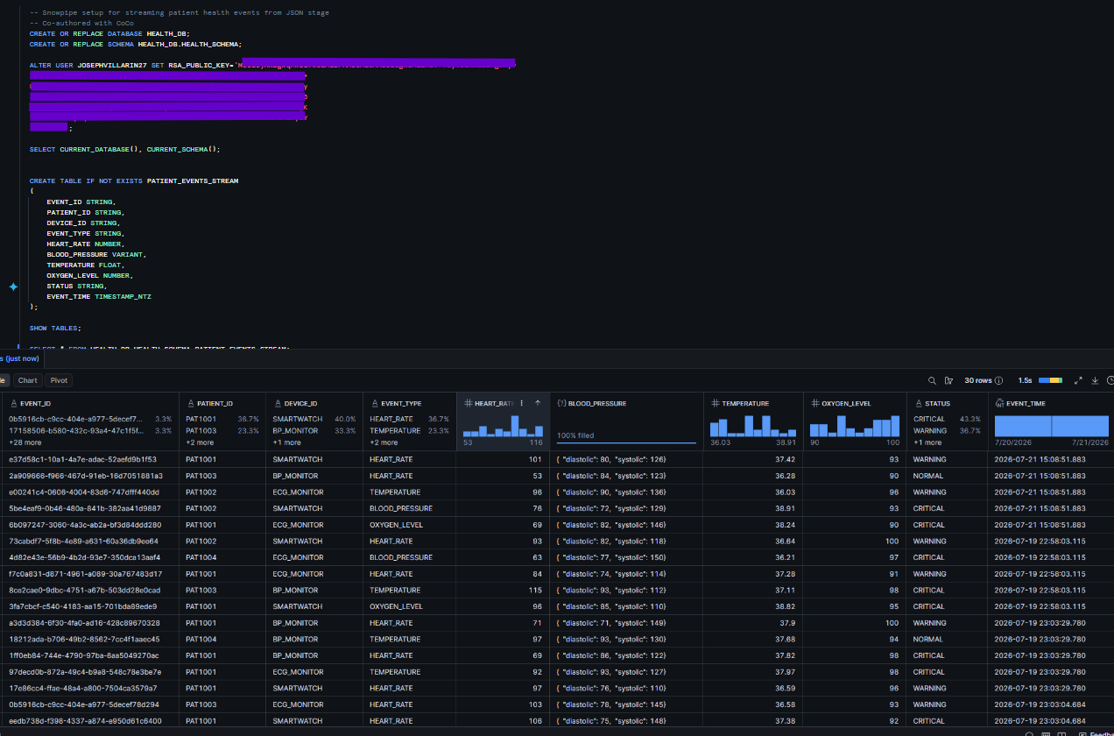Switch to the Chart view tab
This screenshot has width=1114, height=736.
point(28,380)
